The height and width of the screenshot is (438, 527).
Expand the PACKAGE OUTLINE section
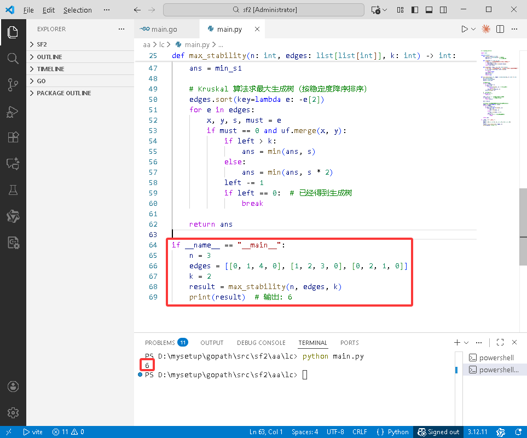pos(80,93)
